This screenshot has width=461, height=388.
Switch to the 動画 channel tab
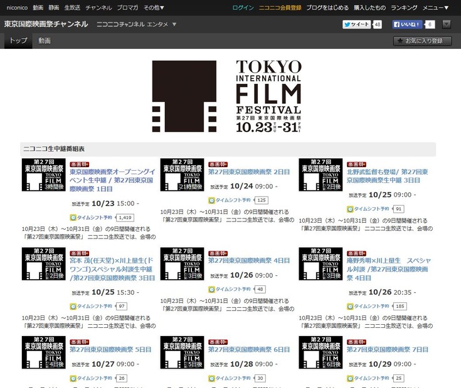pyautogui.click(x=45, y=41)
